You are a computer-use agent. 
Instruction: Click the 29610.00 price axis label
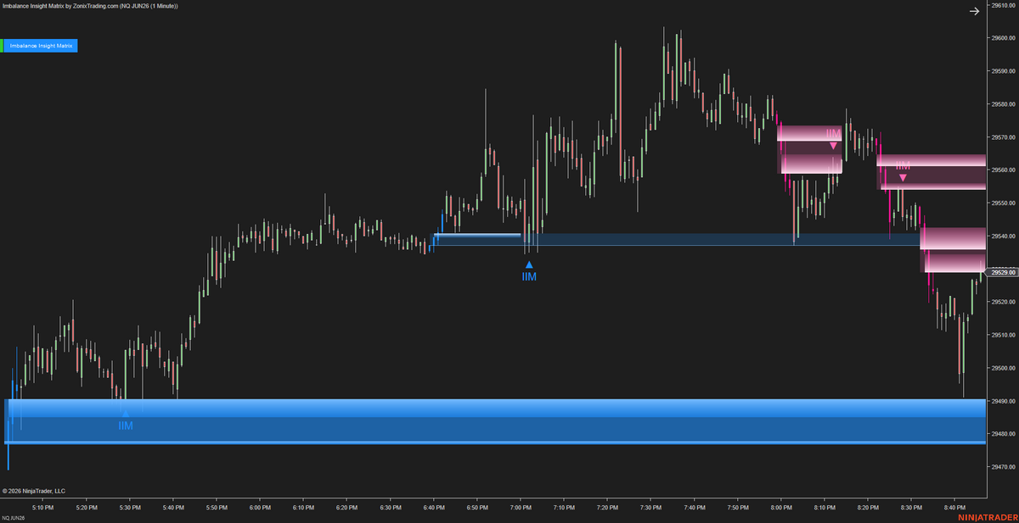1003,5
